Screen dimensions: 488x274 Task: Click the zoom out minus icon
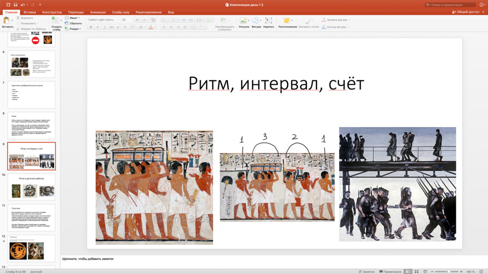click(x=433, y=272)
